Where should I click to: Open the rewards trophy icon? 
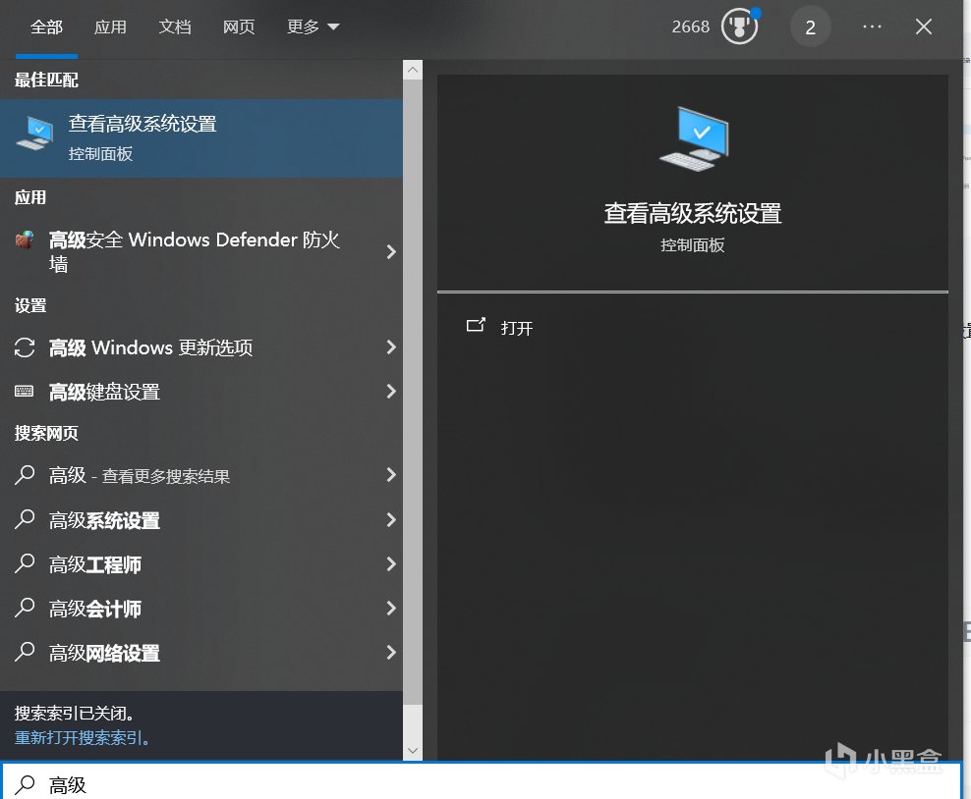click(x=739, y=27)
